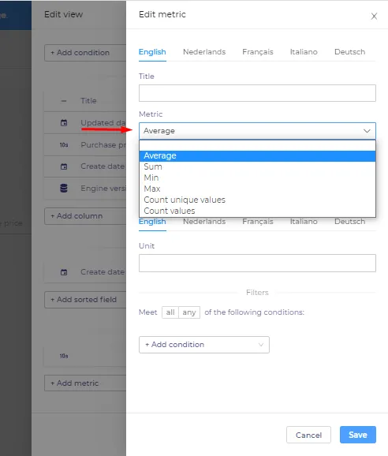Switch to Deutsch title tab
Screen dimensions: 388x456
point(349,52)
